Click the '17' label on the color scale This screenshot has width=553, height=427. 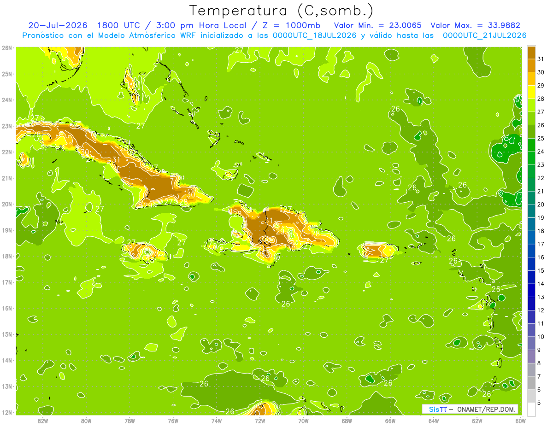[x=541, y=244]
